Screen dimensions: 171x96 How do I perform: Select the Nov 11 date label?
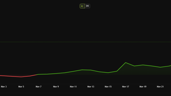point(73,87)
